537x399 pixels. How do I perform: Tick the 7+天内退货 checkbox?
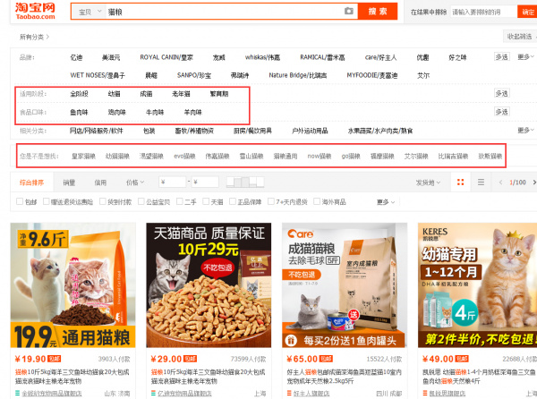click(x=271, y=201)
